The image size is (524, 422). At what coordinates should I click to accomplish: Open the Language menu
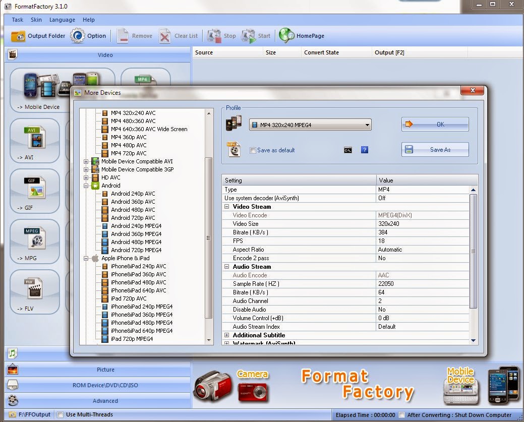[x=62, y=20]
